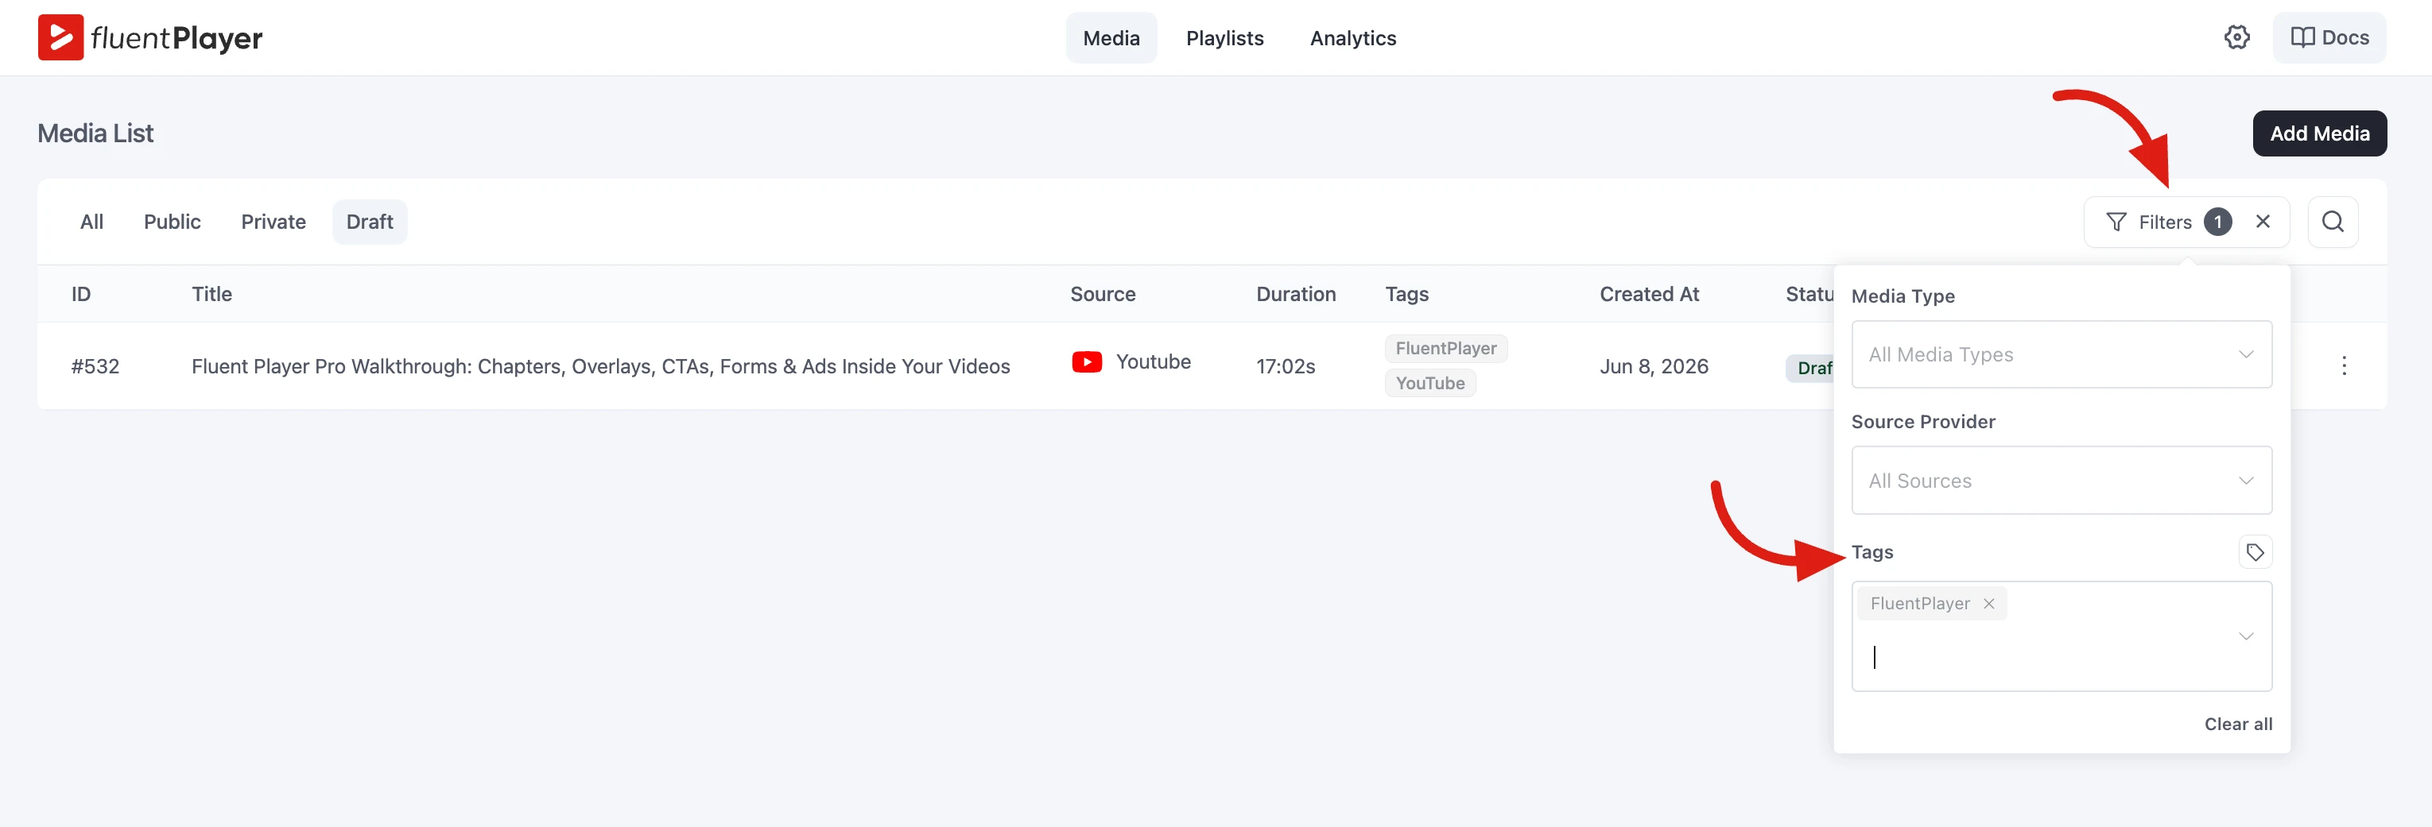The image size is (2432, 827).
Task: Click the Draft status badge
Action: click(1809, 368)
